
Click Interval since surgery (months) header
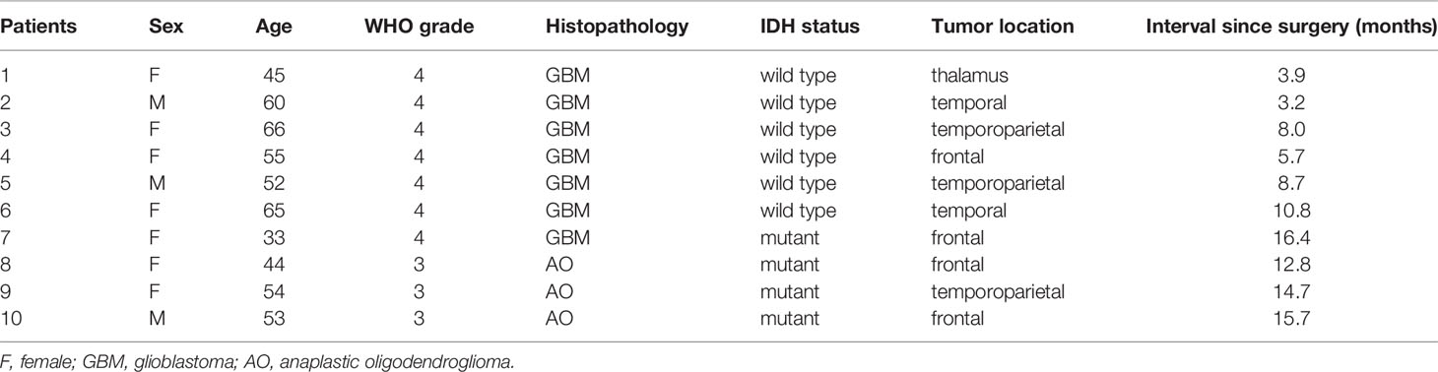[x=1291, y=27]
